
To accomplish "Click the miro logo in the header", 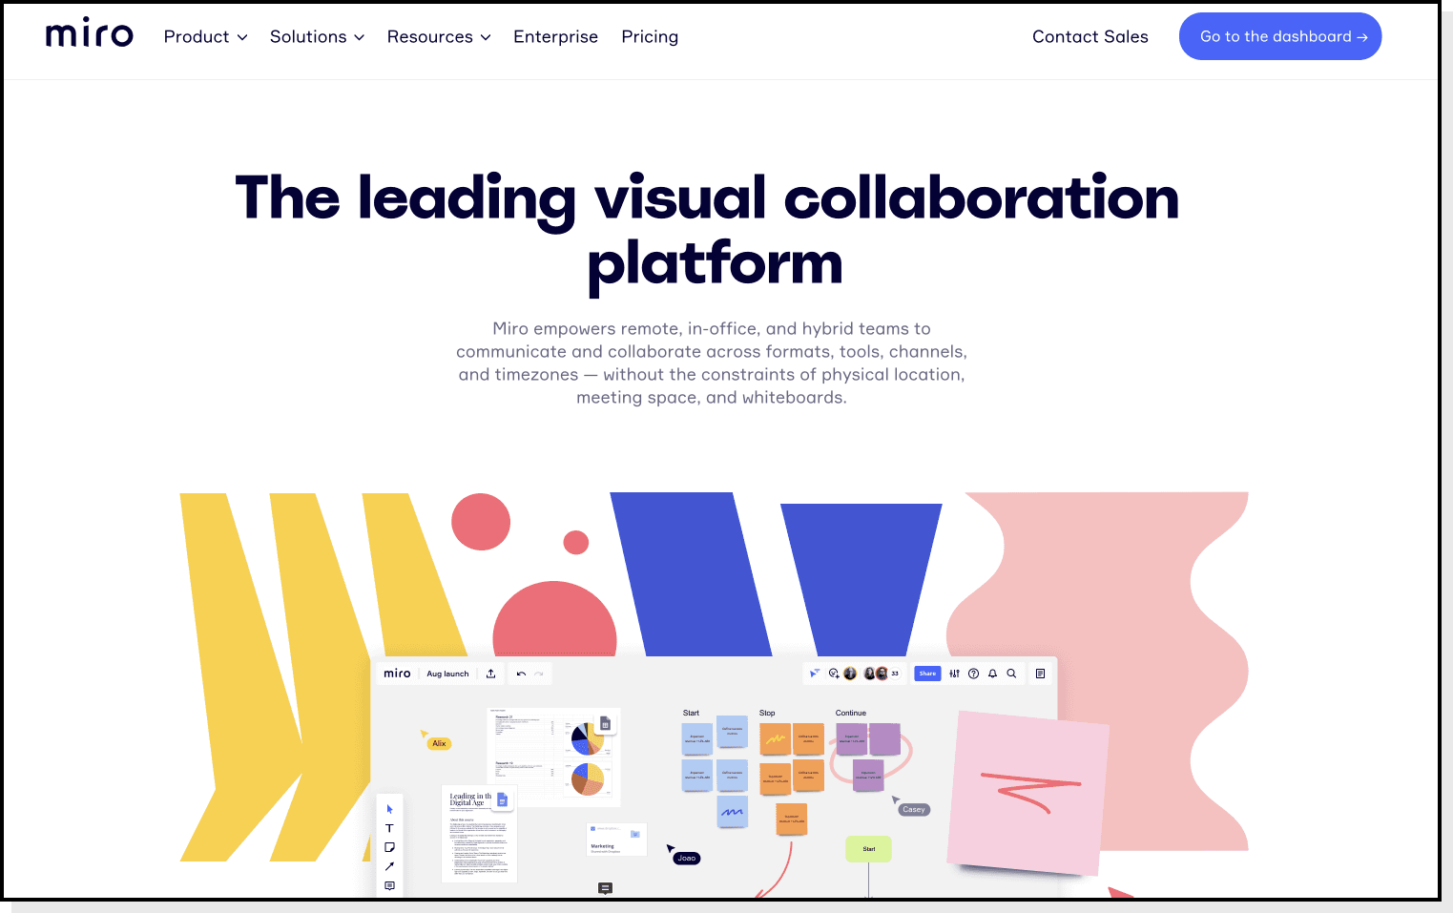I will [90, 33].
